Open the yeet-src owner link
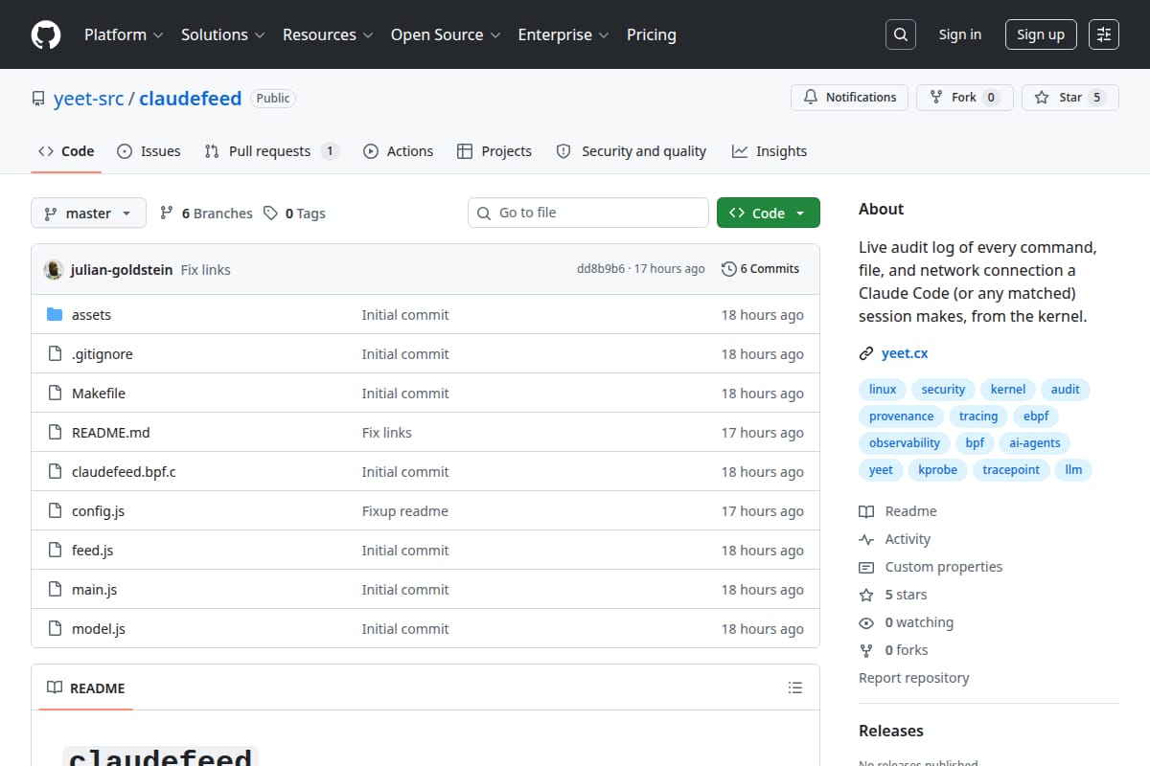This screenshot has width=1150, height=766. pyautogui.click(x=88, y=99)
